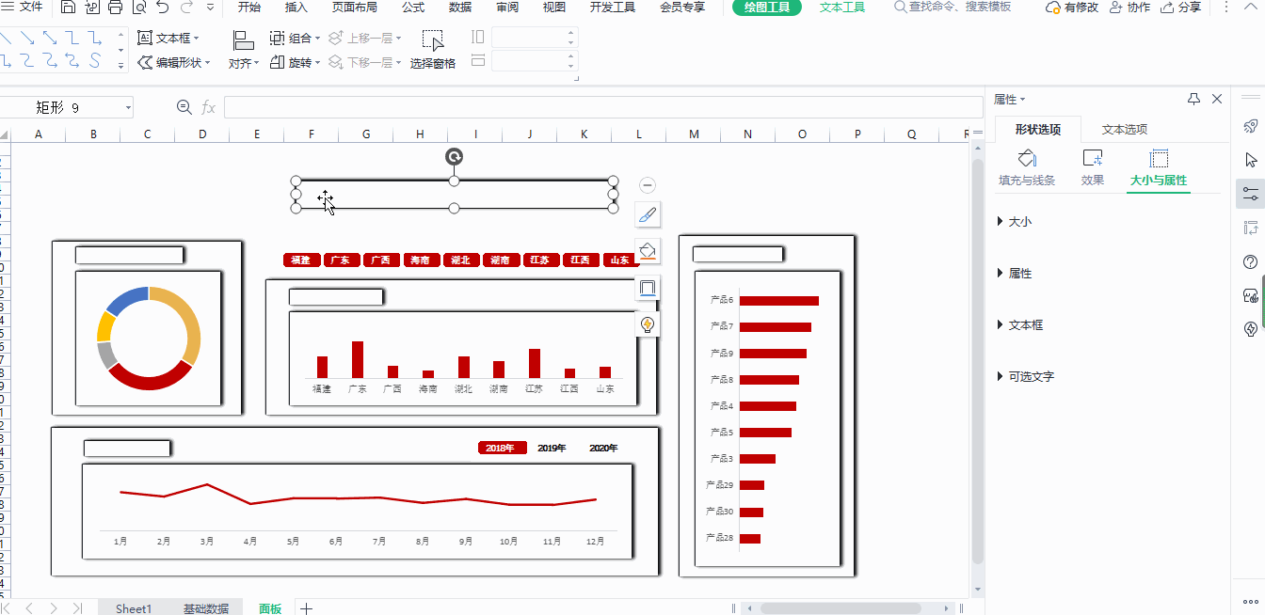Click the Selection Pane (选择窗格) icon
The width and height of the screenshot is (1265, 615).
click(x=433, y=40)
